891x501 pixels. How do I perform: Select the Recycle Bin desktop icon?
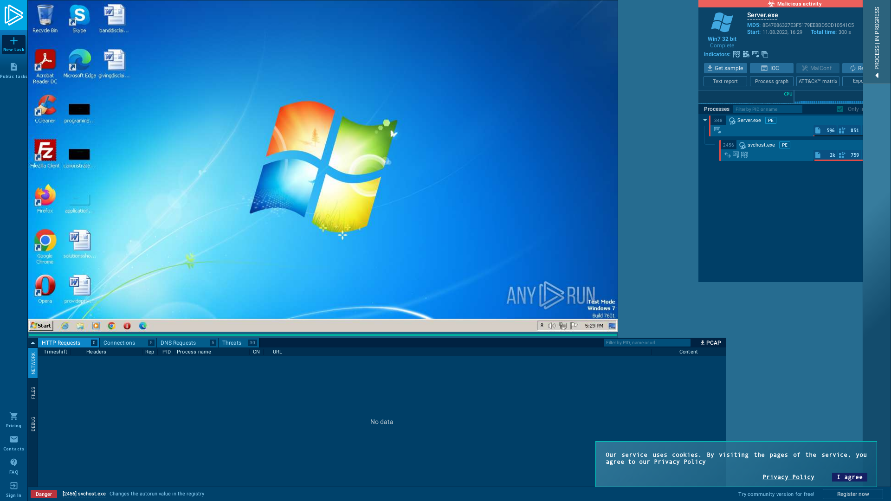[x=45, y=19]
